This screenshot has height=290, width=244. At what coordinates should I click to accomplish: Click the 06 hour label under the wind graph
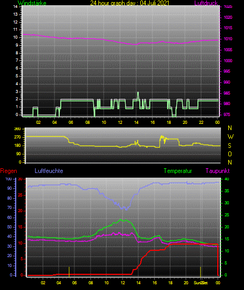(x=71, y=122)
